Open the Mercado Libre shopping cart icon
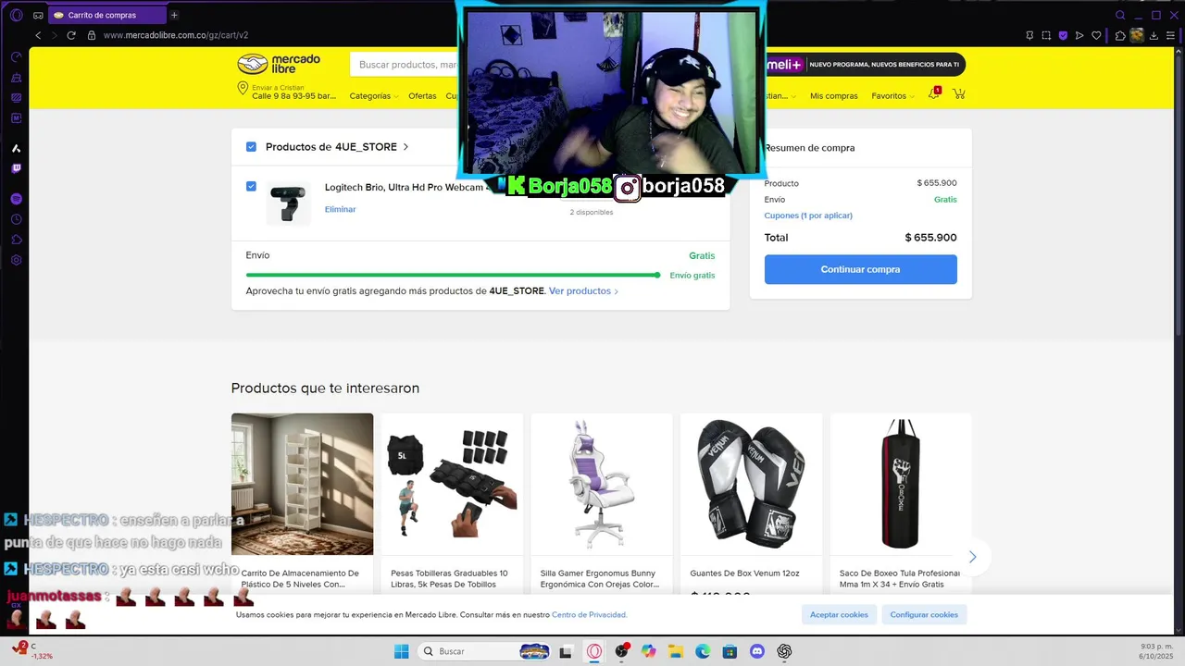1185x666 pixels. click(x=959, y=94)
